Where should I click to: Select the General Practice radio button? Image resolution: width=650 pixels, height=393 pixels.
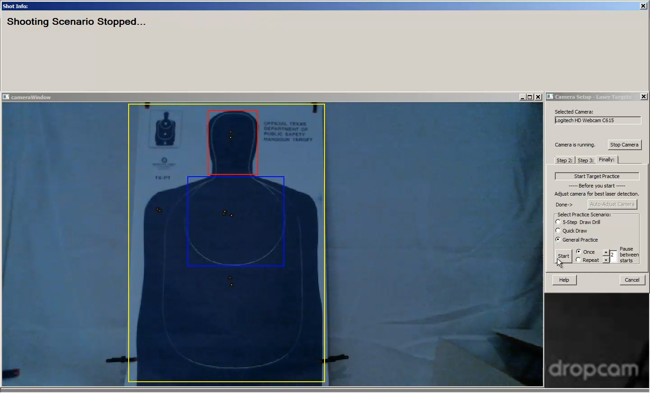click(558, 240)
